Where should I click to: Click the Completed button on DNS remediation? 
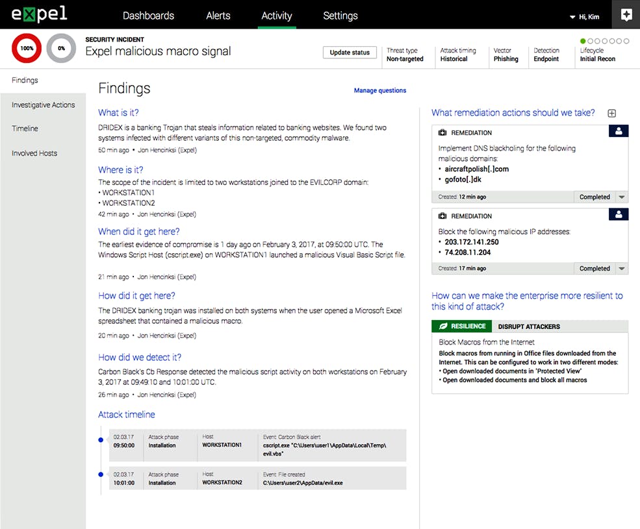pos(595,197)
